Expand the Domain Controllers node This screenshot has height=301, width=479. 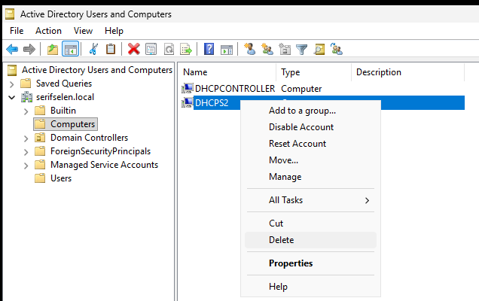coord(26,138)
